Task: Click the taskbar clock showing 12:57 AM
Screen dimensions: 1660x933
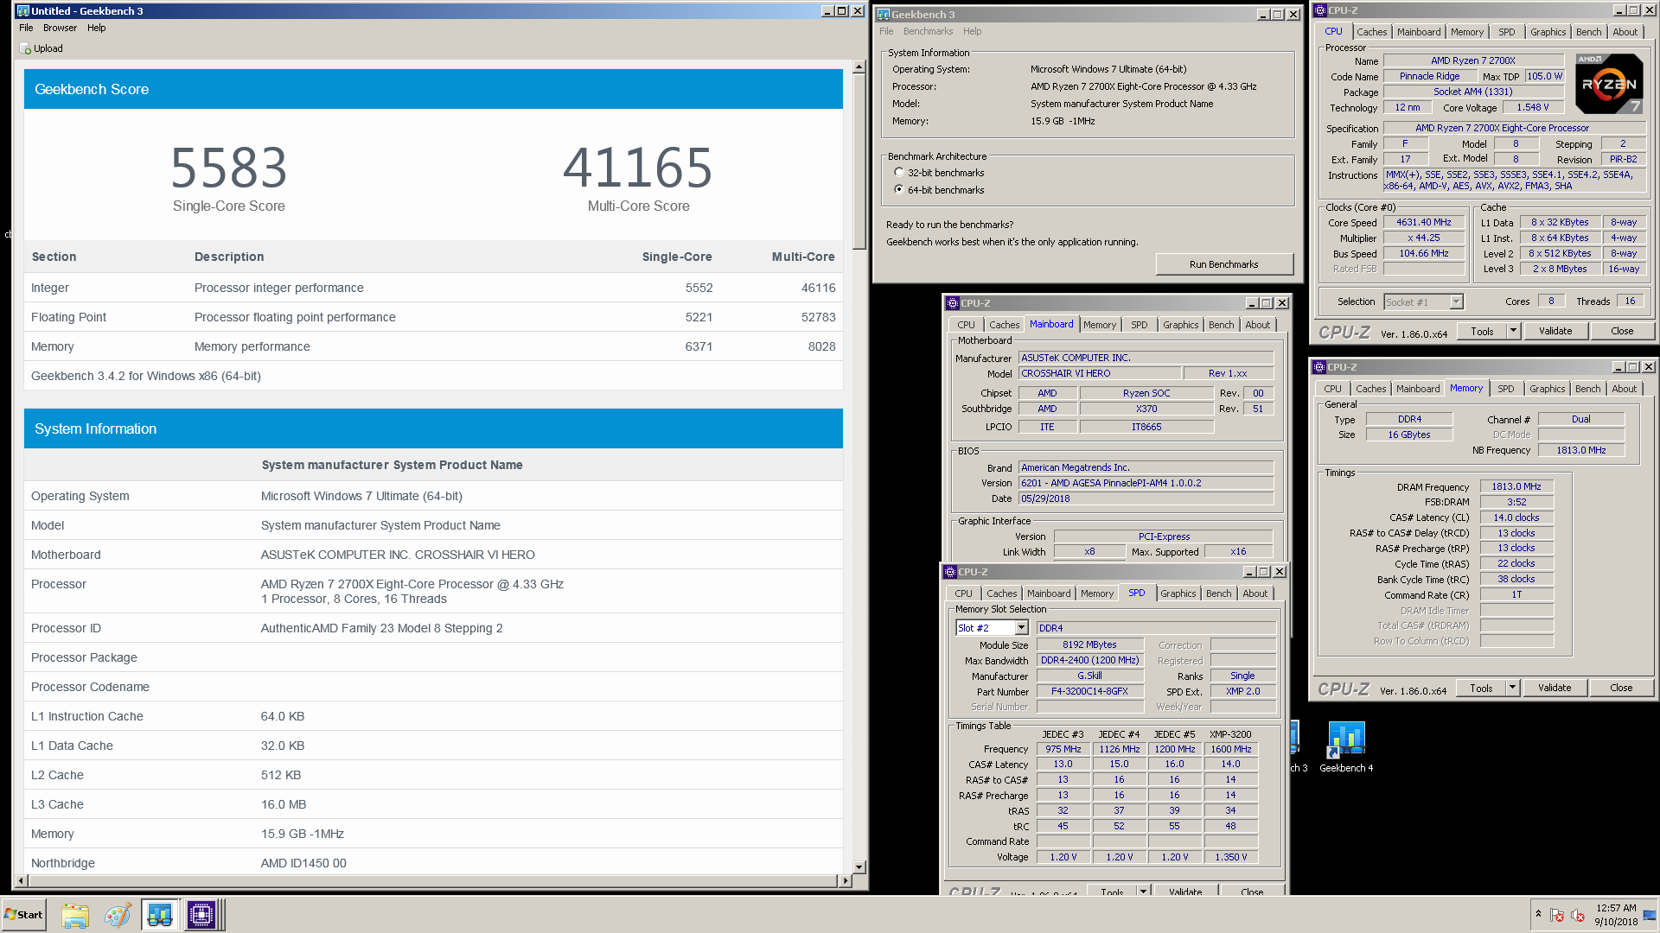Action: [x=1616, y=908]
